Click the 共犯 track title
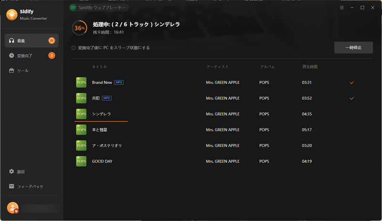 click(96, 98)
